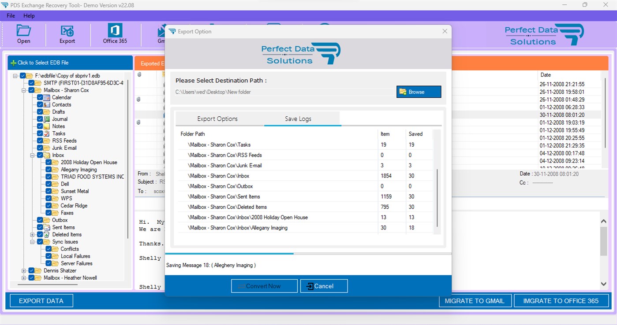Expand the Dennis Shatzer mailbox node
This screenshot has height=325, width=617.
24,270
